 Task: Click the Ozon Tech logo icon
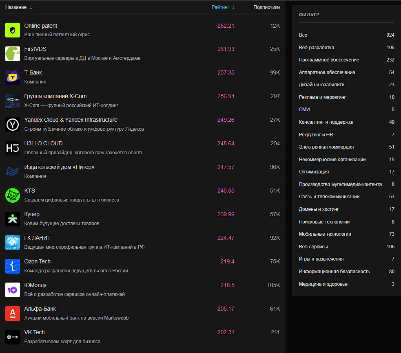click(x=13, y=266)
